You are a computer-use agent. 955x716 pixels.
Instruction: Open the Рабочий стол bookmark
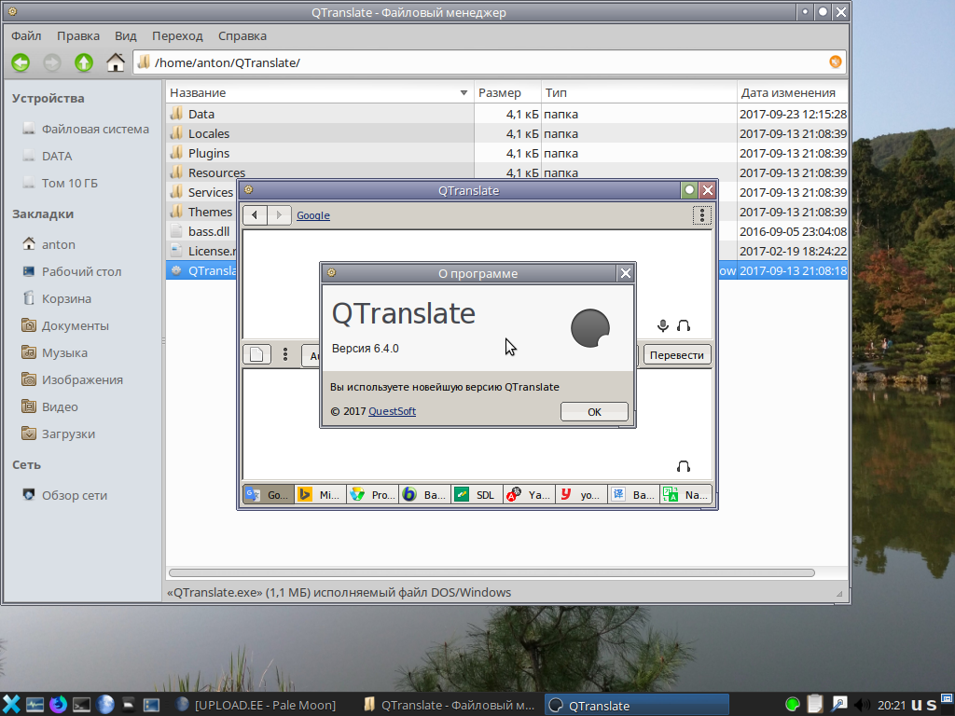tap(82, 271)
